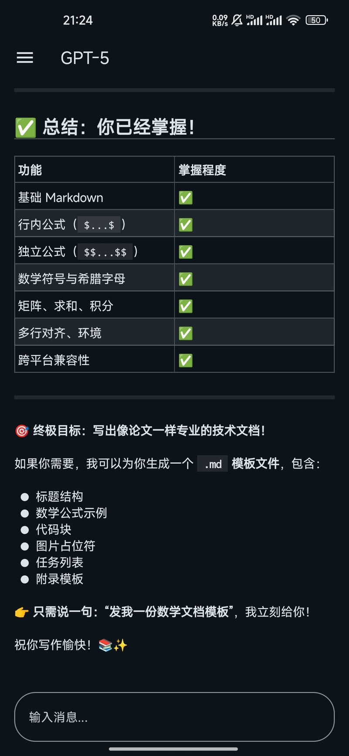Screen dimensions: 349x756
Task: Tap the battery indicator icon
Action: pos(316,20)
